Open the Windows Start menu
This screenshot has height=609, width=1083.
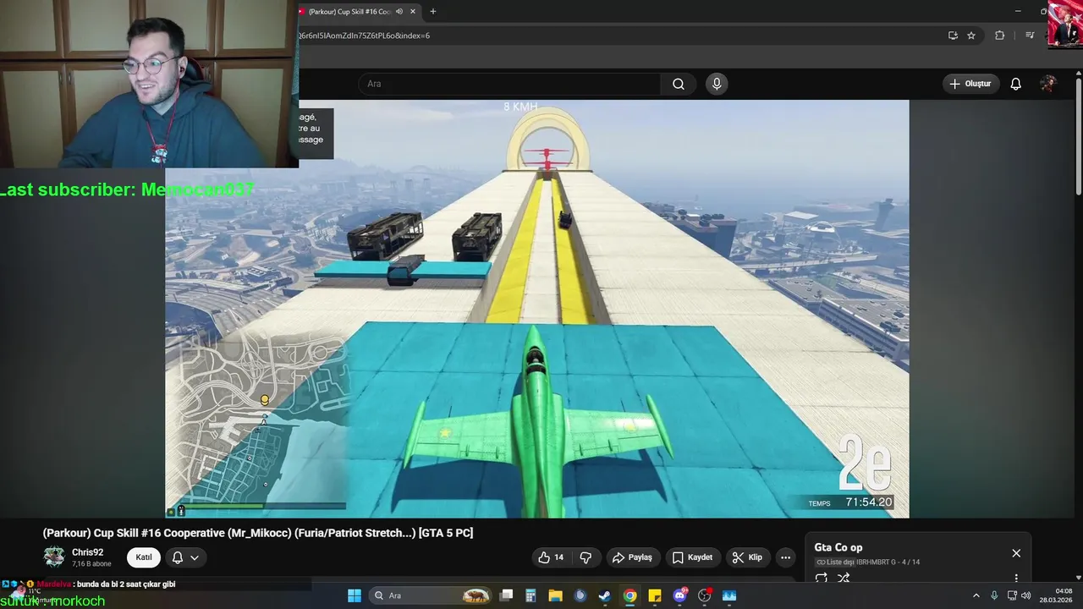pos(354,595)
